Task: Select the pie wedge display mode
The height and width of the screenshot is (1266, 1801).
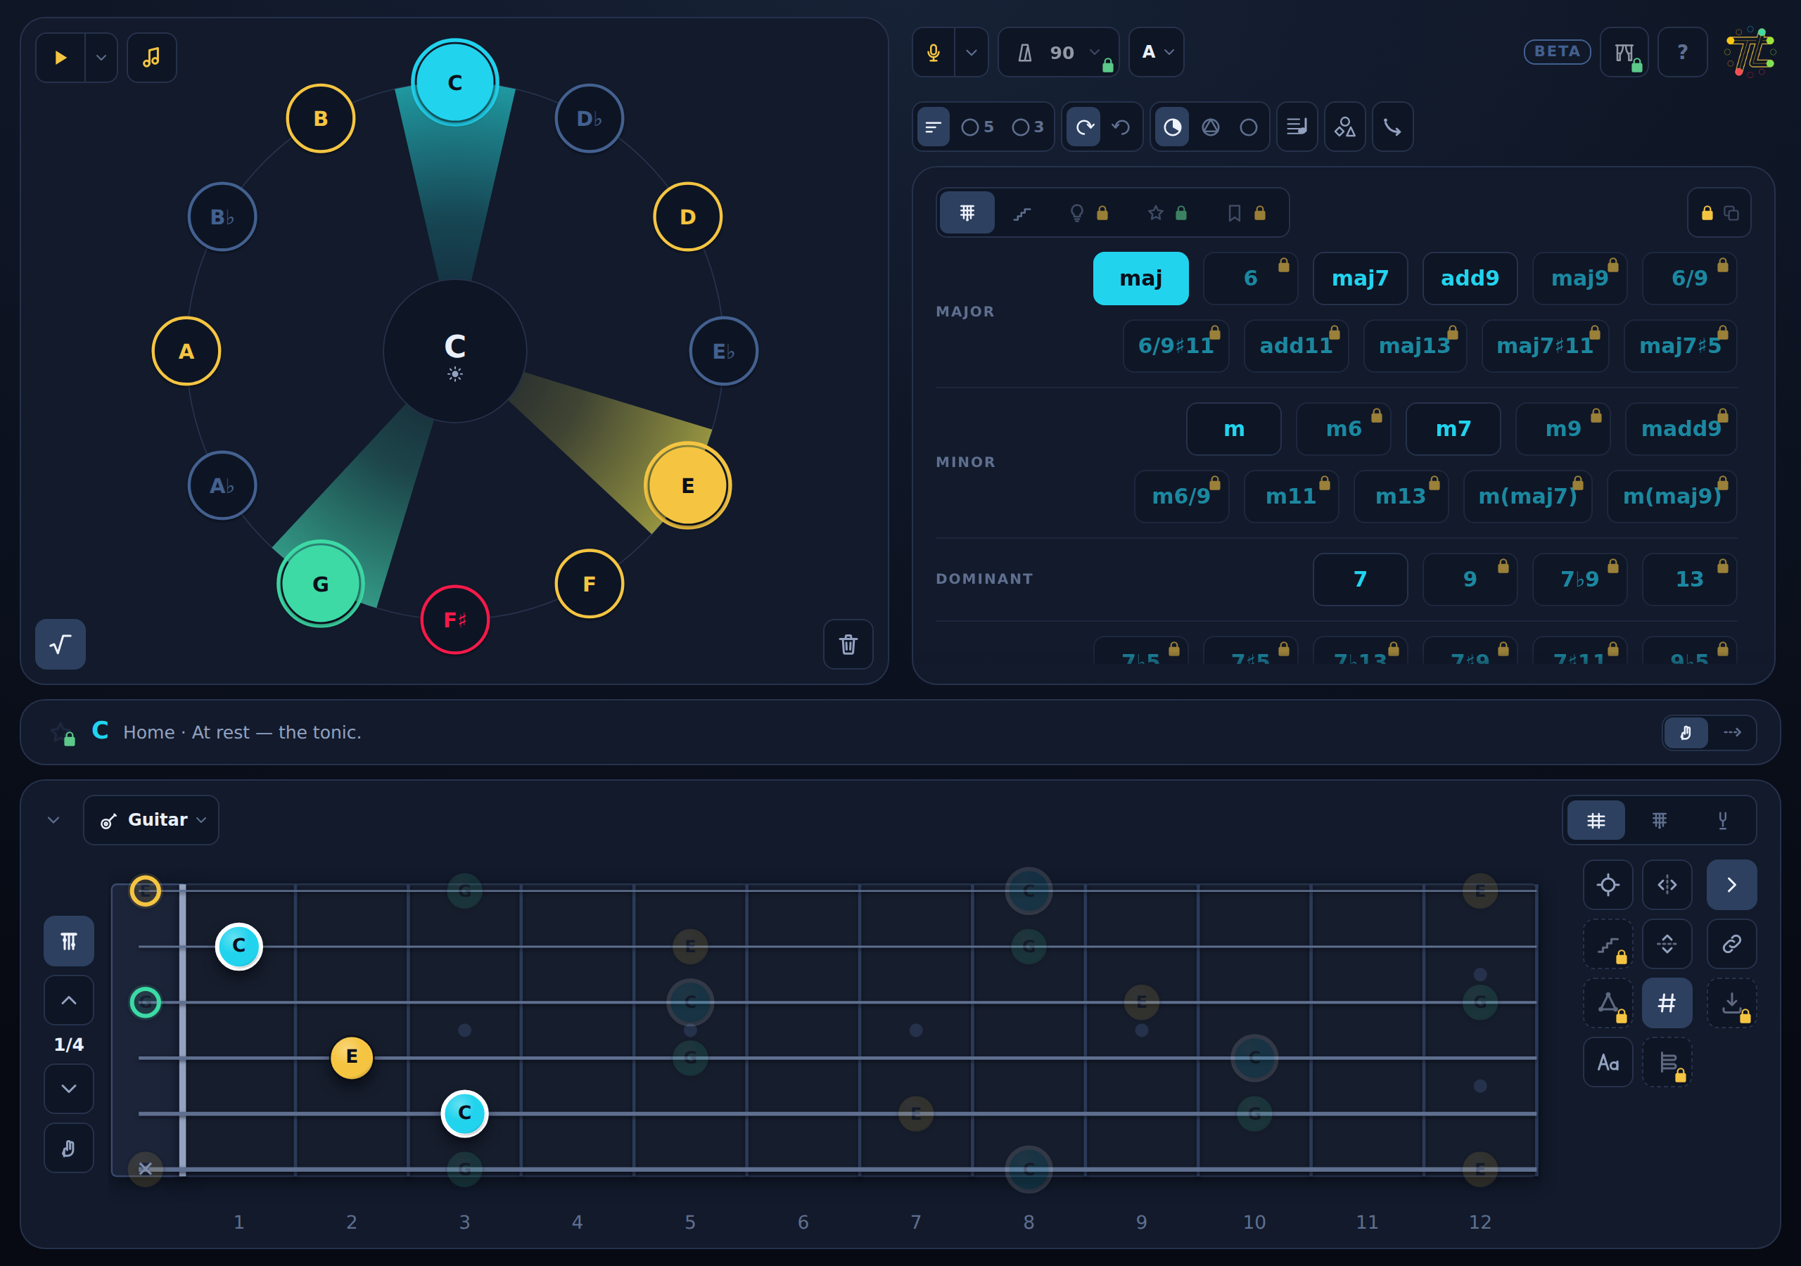Action: tap(1172, 127)
